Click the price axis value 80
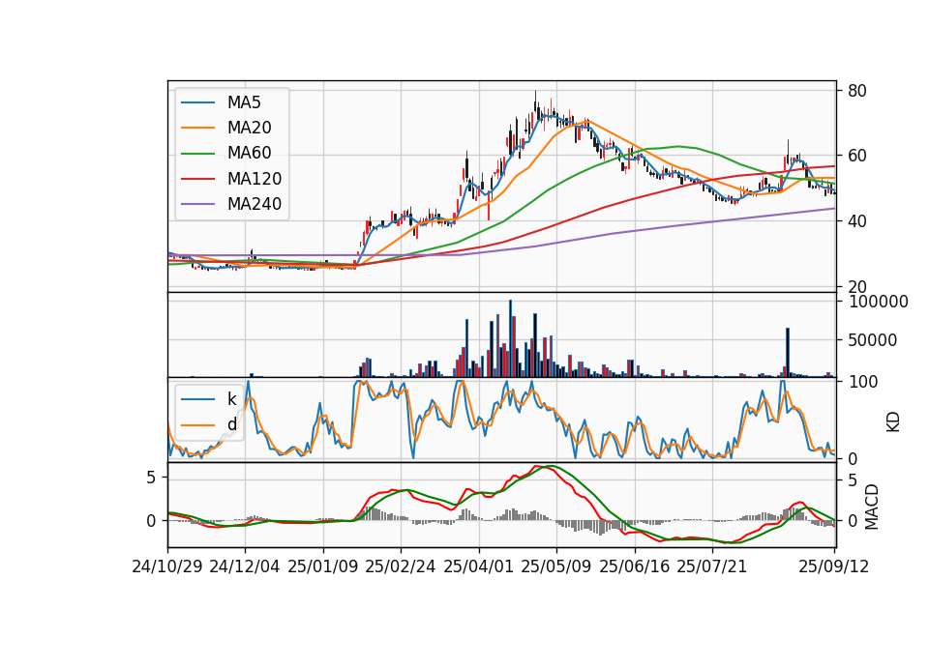The image size is (929, 667). [857, 91]
